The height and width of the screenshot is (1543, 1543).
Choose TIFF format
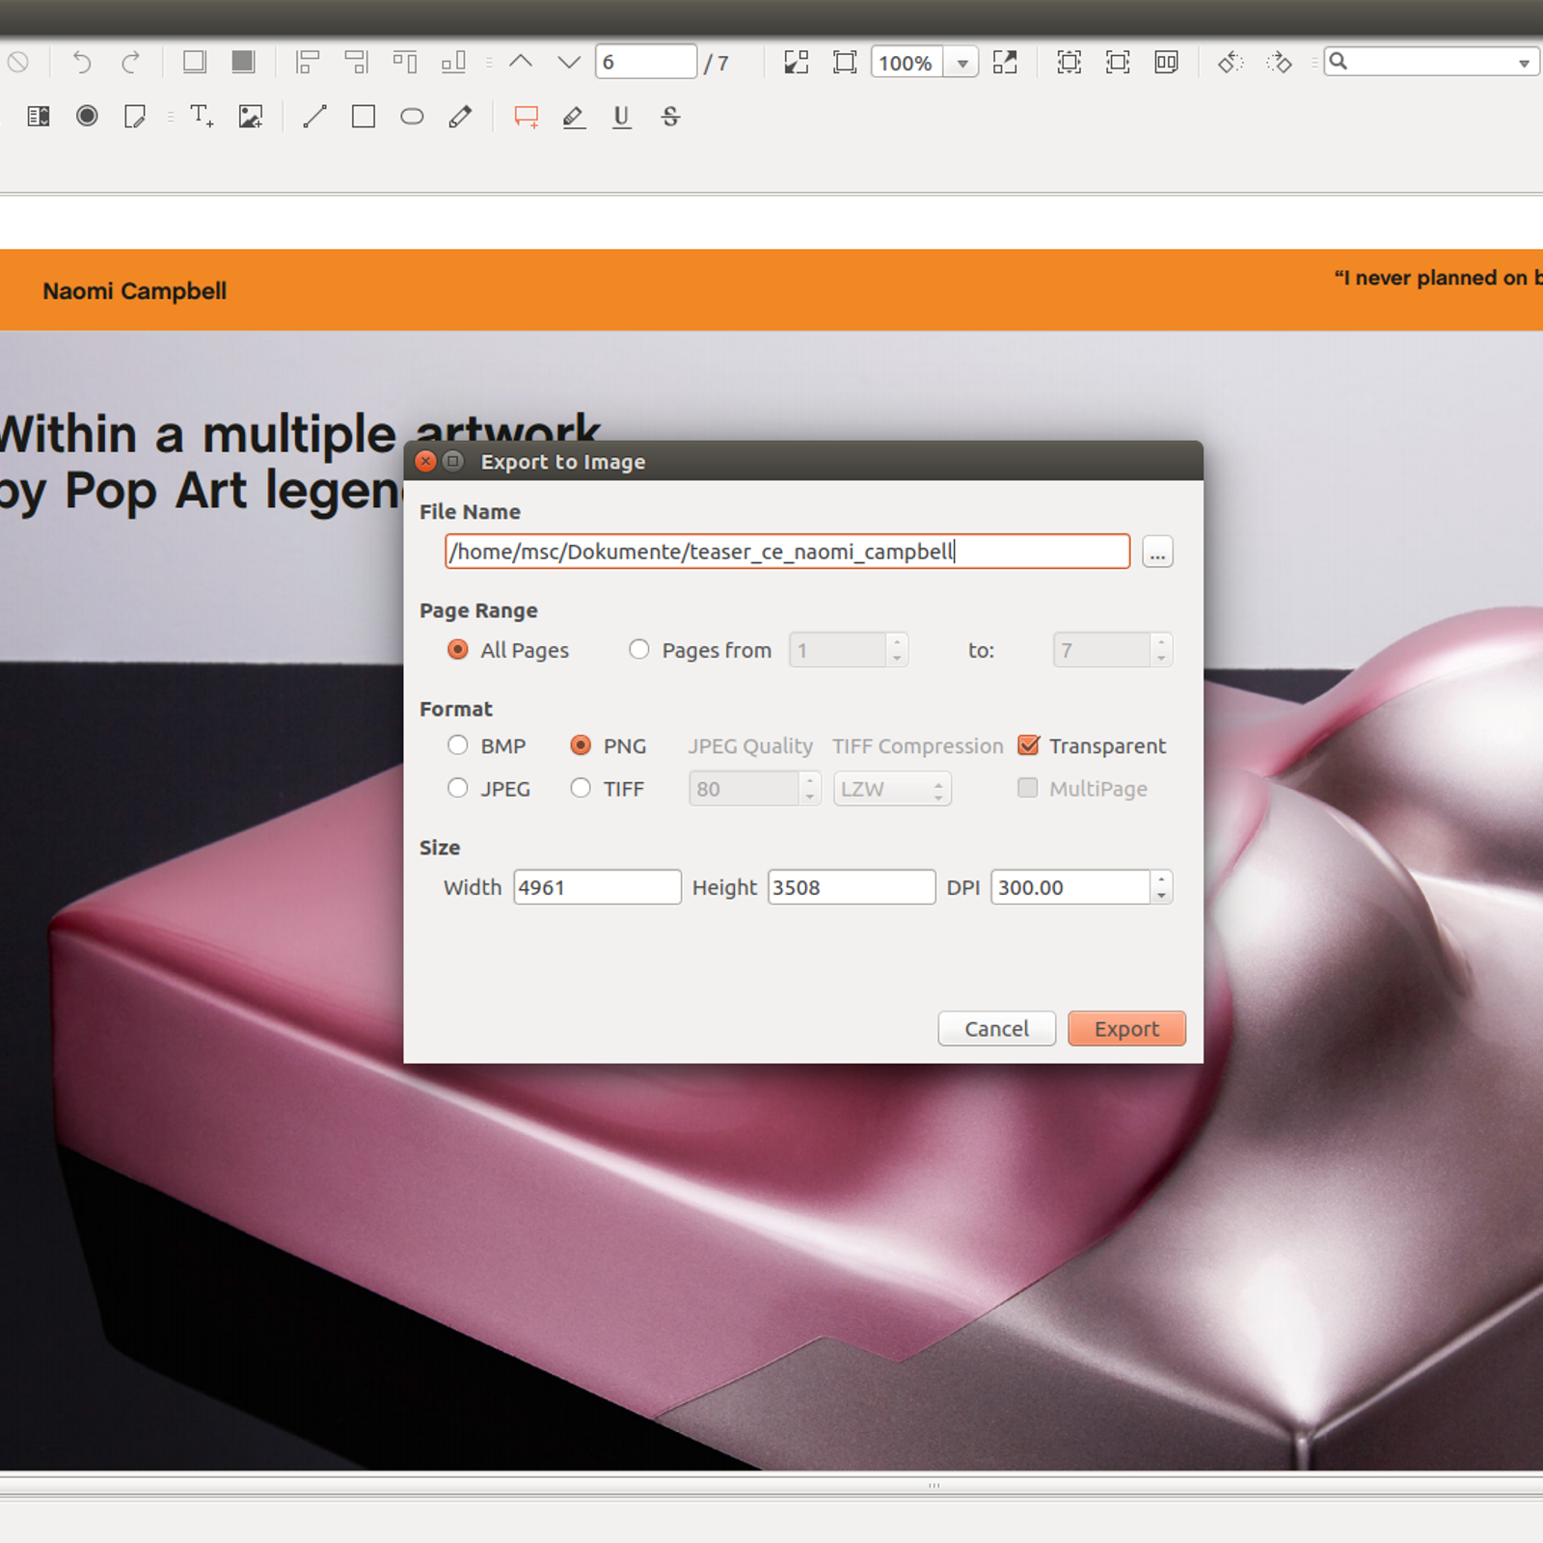[581, 788]
